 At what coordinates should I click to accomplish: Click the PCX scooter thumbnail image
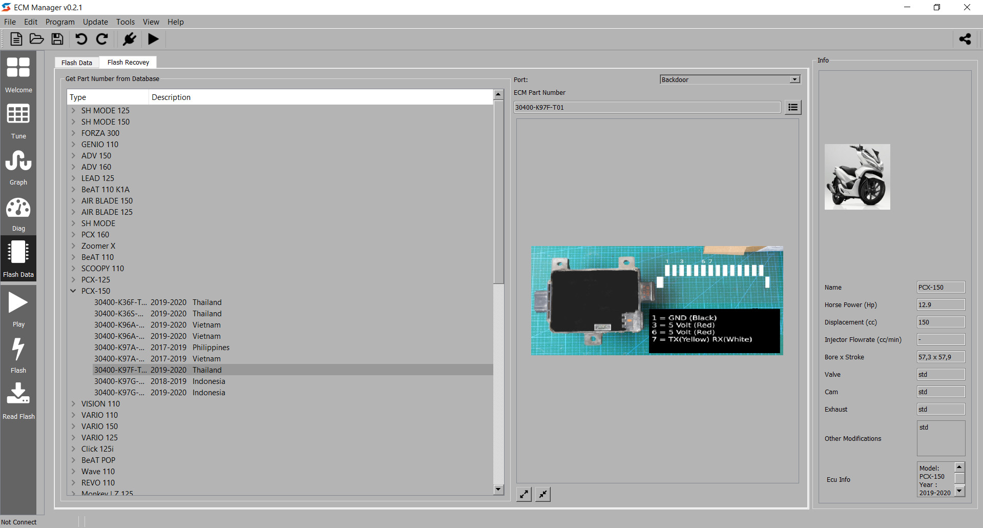pos(857,177)
